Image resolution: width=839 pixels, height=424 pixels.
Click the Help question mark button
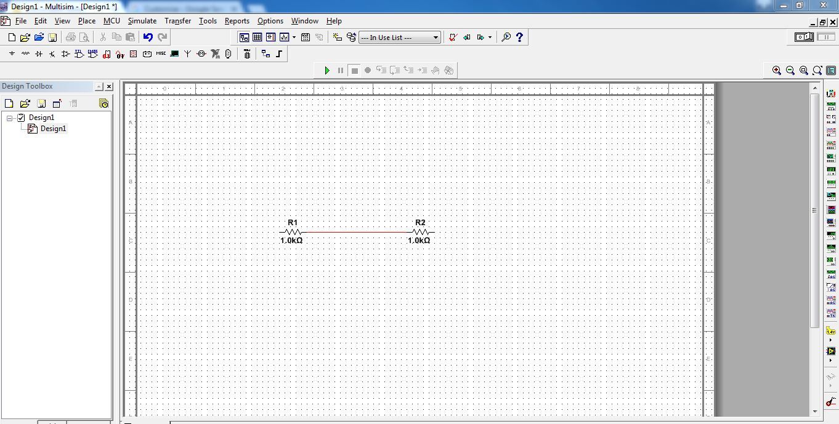click(x=519, y=37)
